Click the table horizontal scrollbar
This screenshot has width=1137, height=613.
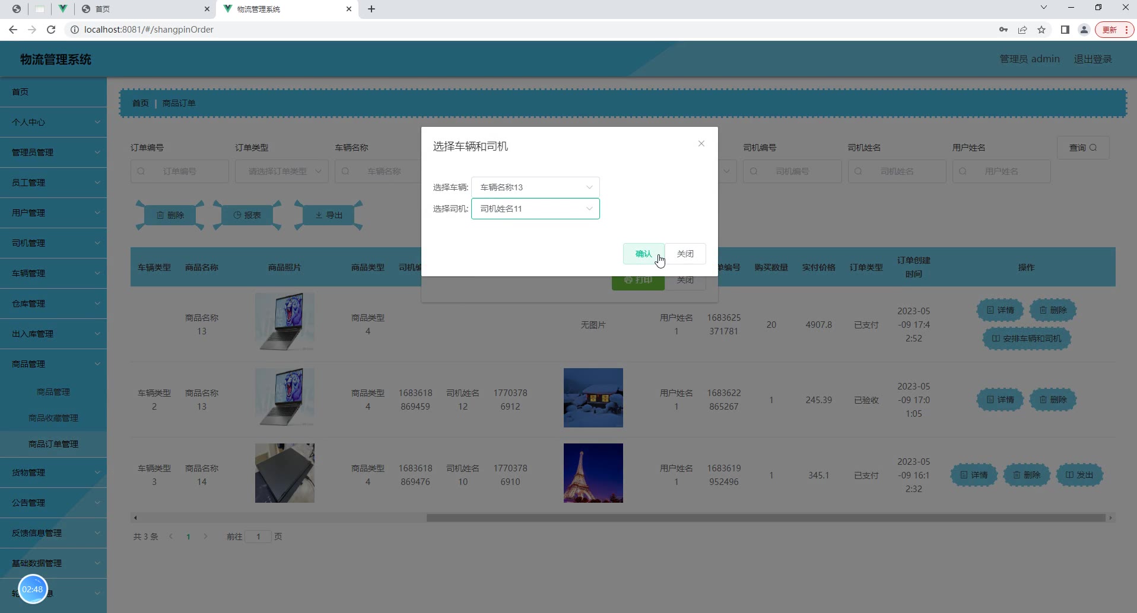(x=766, y=518)
